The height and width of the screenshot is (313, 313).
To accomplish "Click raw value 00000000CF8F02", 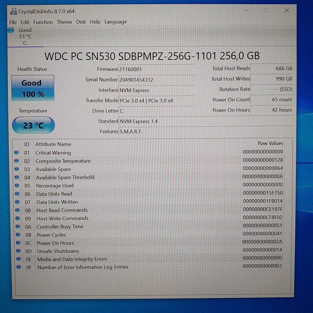I will pos(262,217).
